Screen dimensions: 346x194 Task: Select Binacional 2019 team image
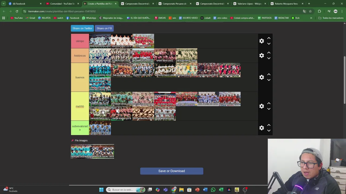click(100, 128)
